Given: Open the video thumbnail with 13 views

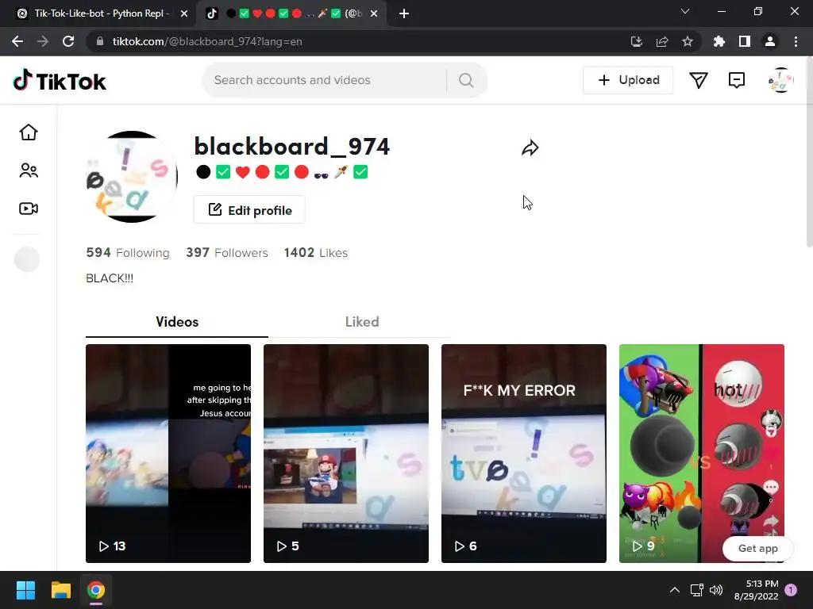Looking at the screenshot, I should (x=168, y=453).
